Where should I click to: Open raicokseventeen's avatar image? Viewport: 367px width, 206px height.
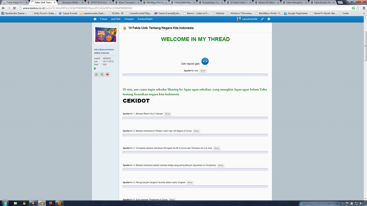click(106, 35)
